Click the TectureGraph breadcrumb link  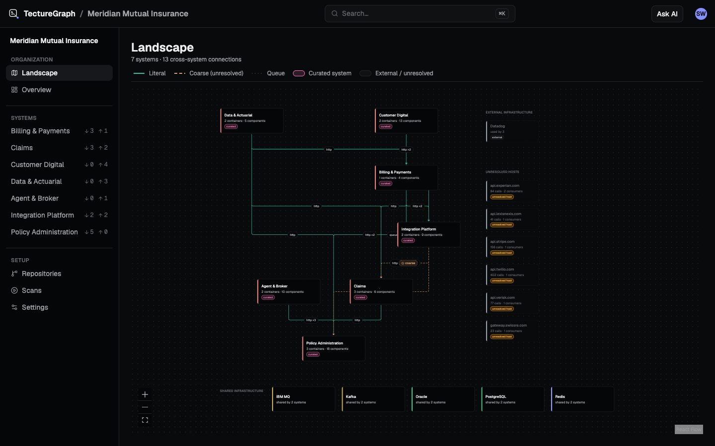coord(50,14)
